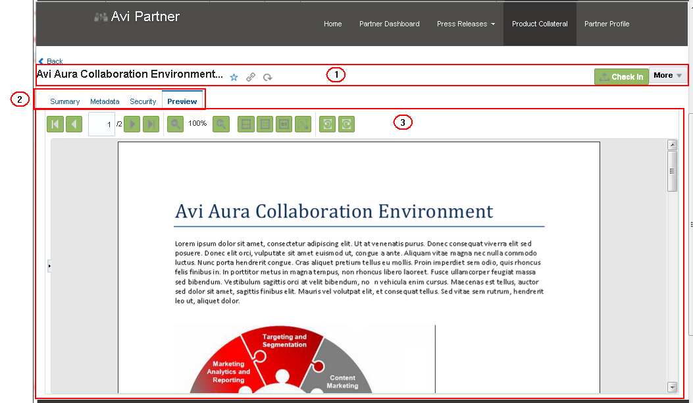Rotate page clockwise
Image resolution: width=693 pixels, height=403 pixels.
pos(346,124)
